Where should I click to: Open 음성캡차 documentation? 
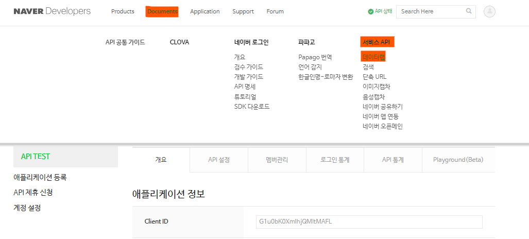373,97
